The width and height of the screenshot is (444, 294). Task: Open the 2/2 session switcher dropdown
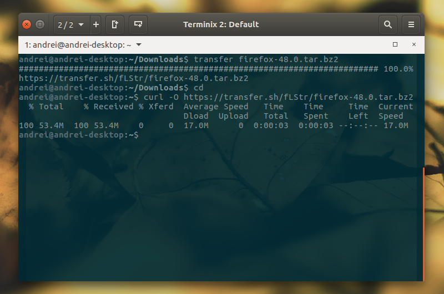click(72, 24)
